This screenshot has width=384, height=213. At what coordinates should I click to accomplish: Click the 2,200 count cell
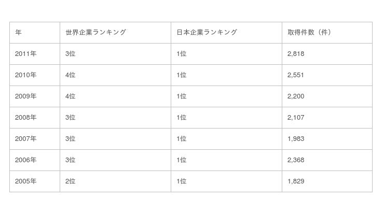tap(296, 96)
